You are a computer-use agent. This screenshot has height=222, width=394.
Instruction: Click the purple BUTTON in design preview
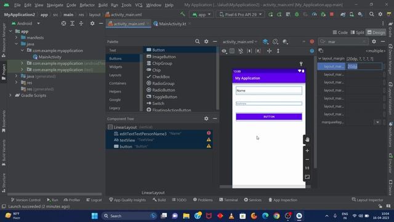pyautogui.click(x=269, y=117)
